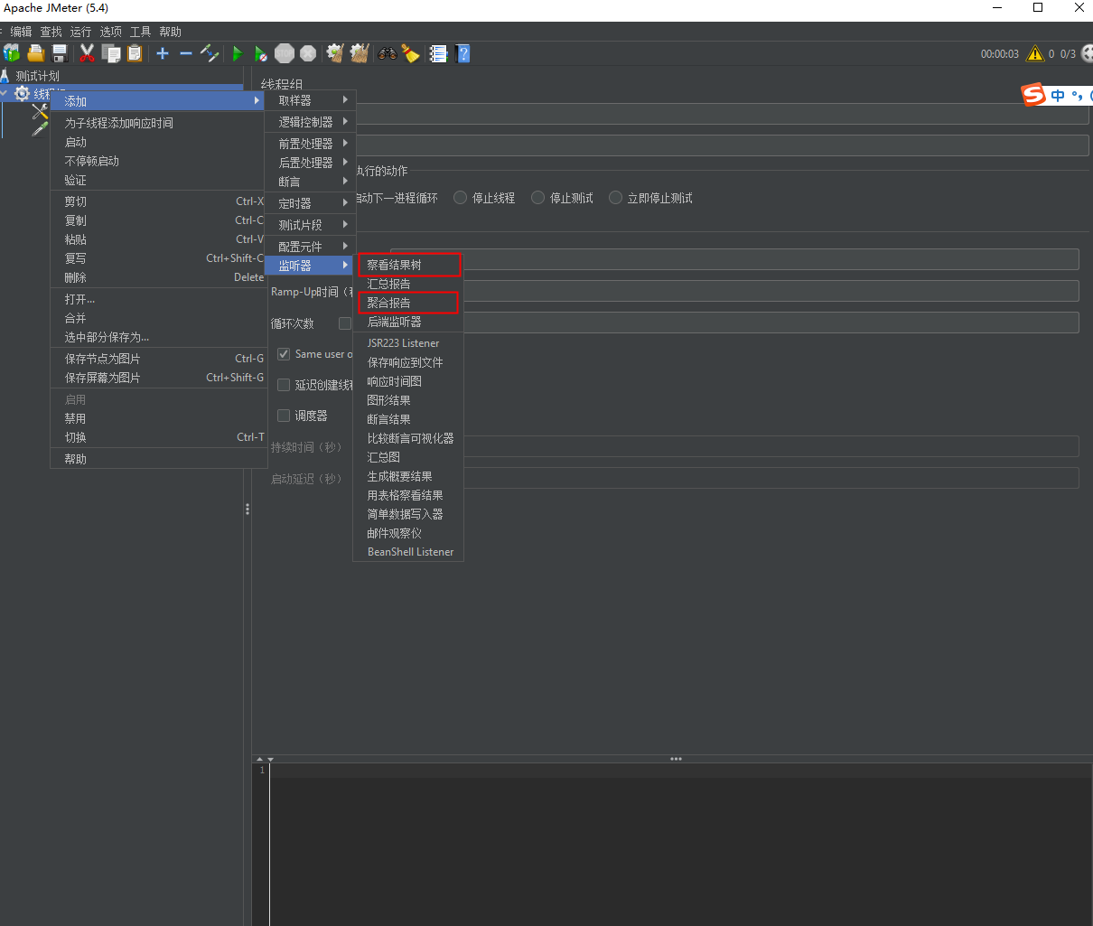Select 保存响应到文件 listener entry
The height and width of the screenshot is (926, 1093).
(x=408, y=362)
